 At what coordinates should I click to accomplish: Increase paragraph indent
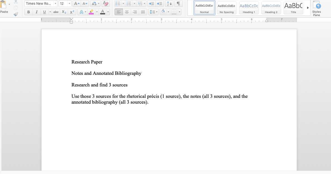pos(159,4)
